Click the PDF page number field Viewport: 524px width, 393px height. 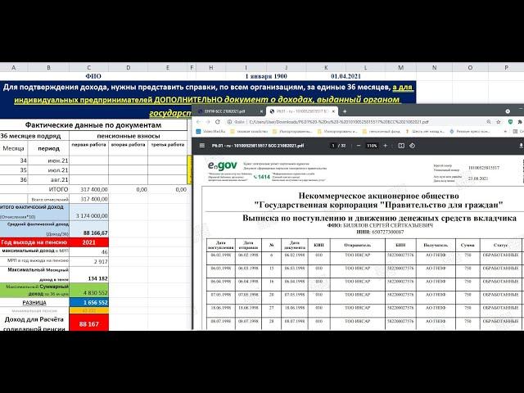point(333,146)
